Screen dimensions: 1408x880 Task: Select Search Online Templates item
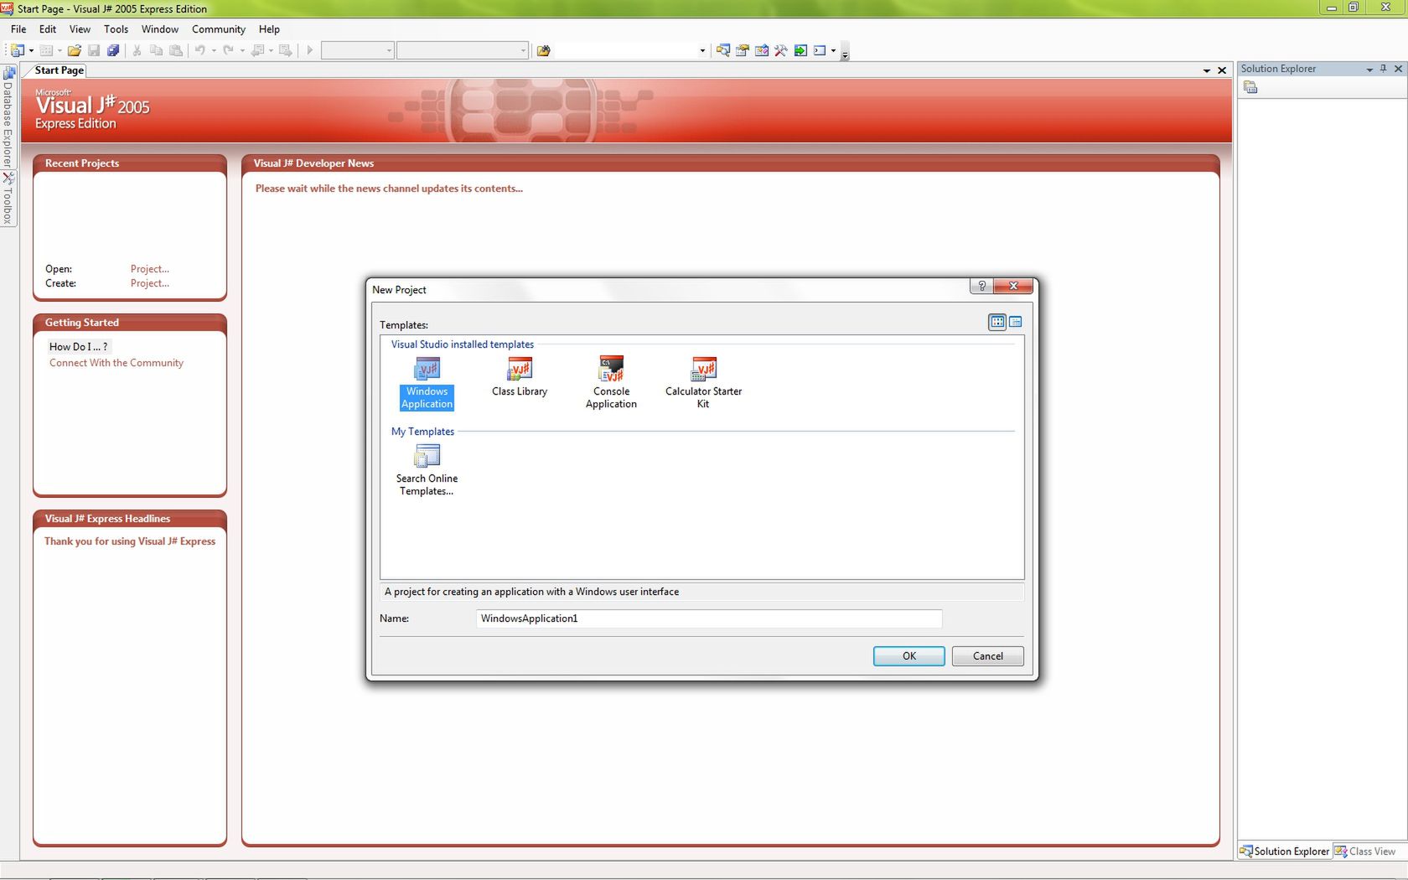(427, 471)
